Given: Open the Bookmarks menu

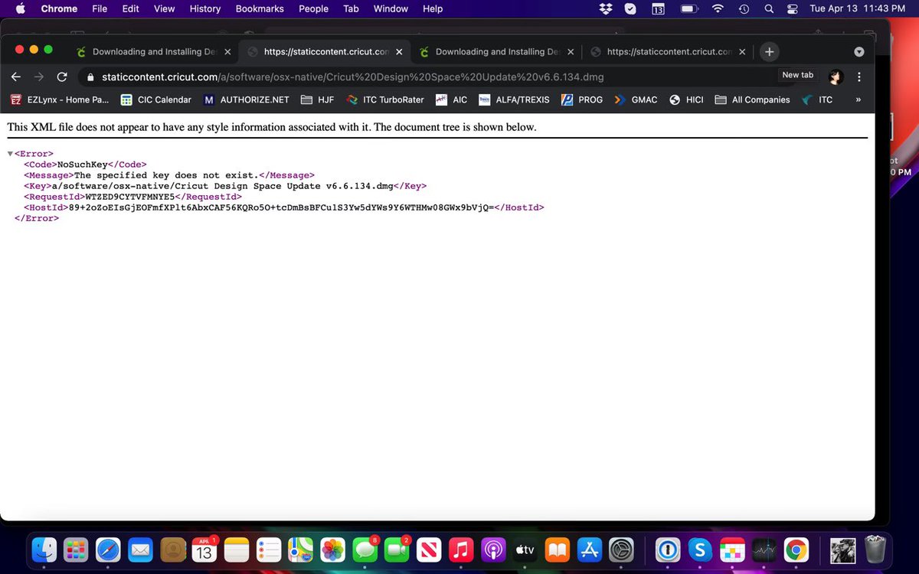Looking at the screenshot, I should (260, 8).
